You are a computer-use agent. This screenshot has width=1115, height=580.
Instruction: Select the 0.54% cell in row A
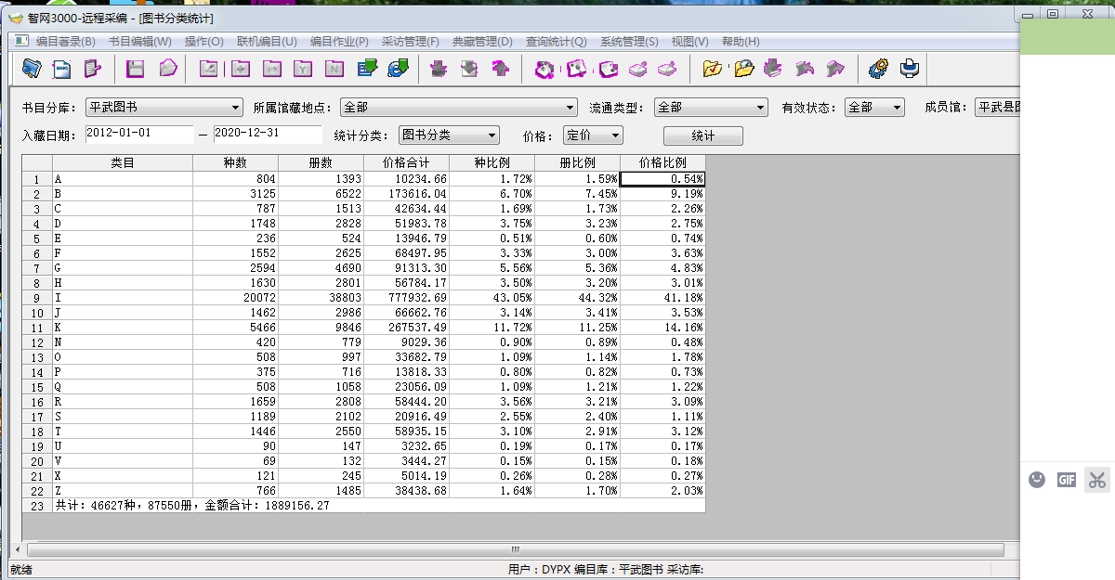click(x=662, y=179)
